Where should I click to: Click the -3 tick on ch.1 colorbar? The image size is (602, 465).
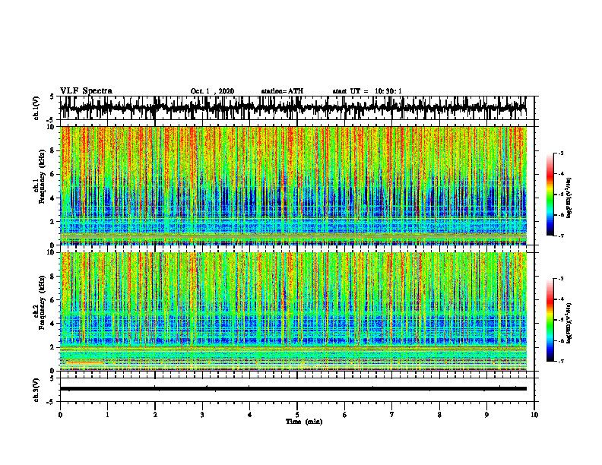(x=561, y=153)
